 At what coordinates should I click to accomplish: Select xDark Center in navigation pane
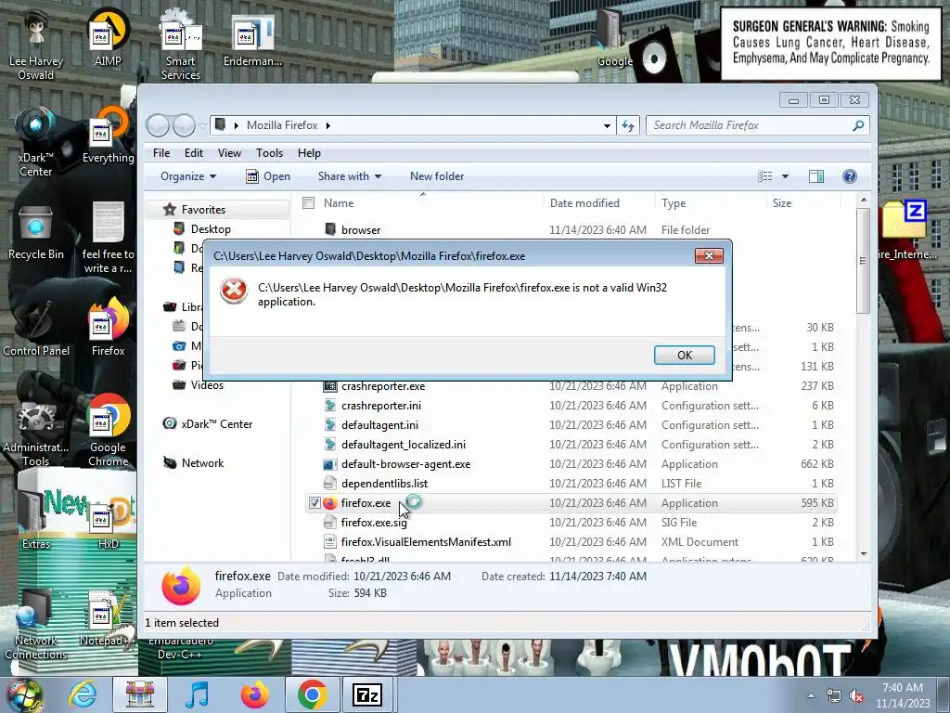point(216,424)
